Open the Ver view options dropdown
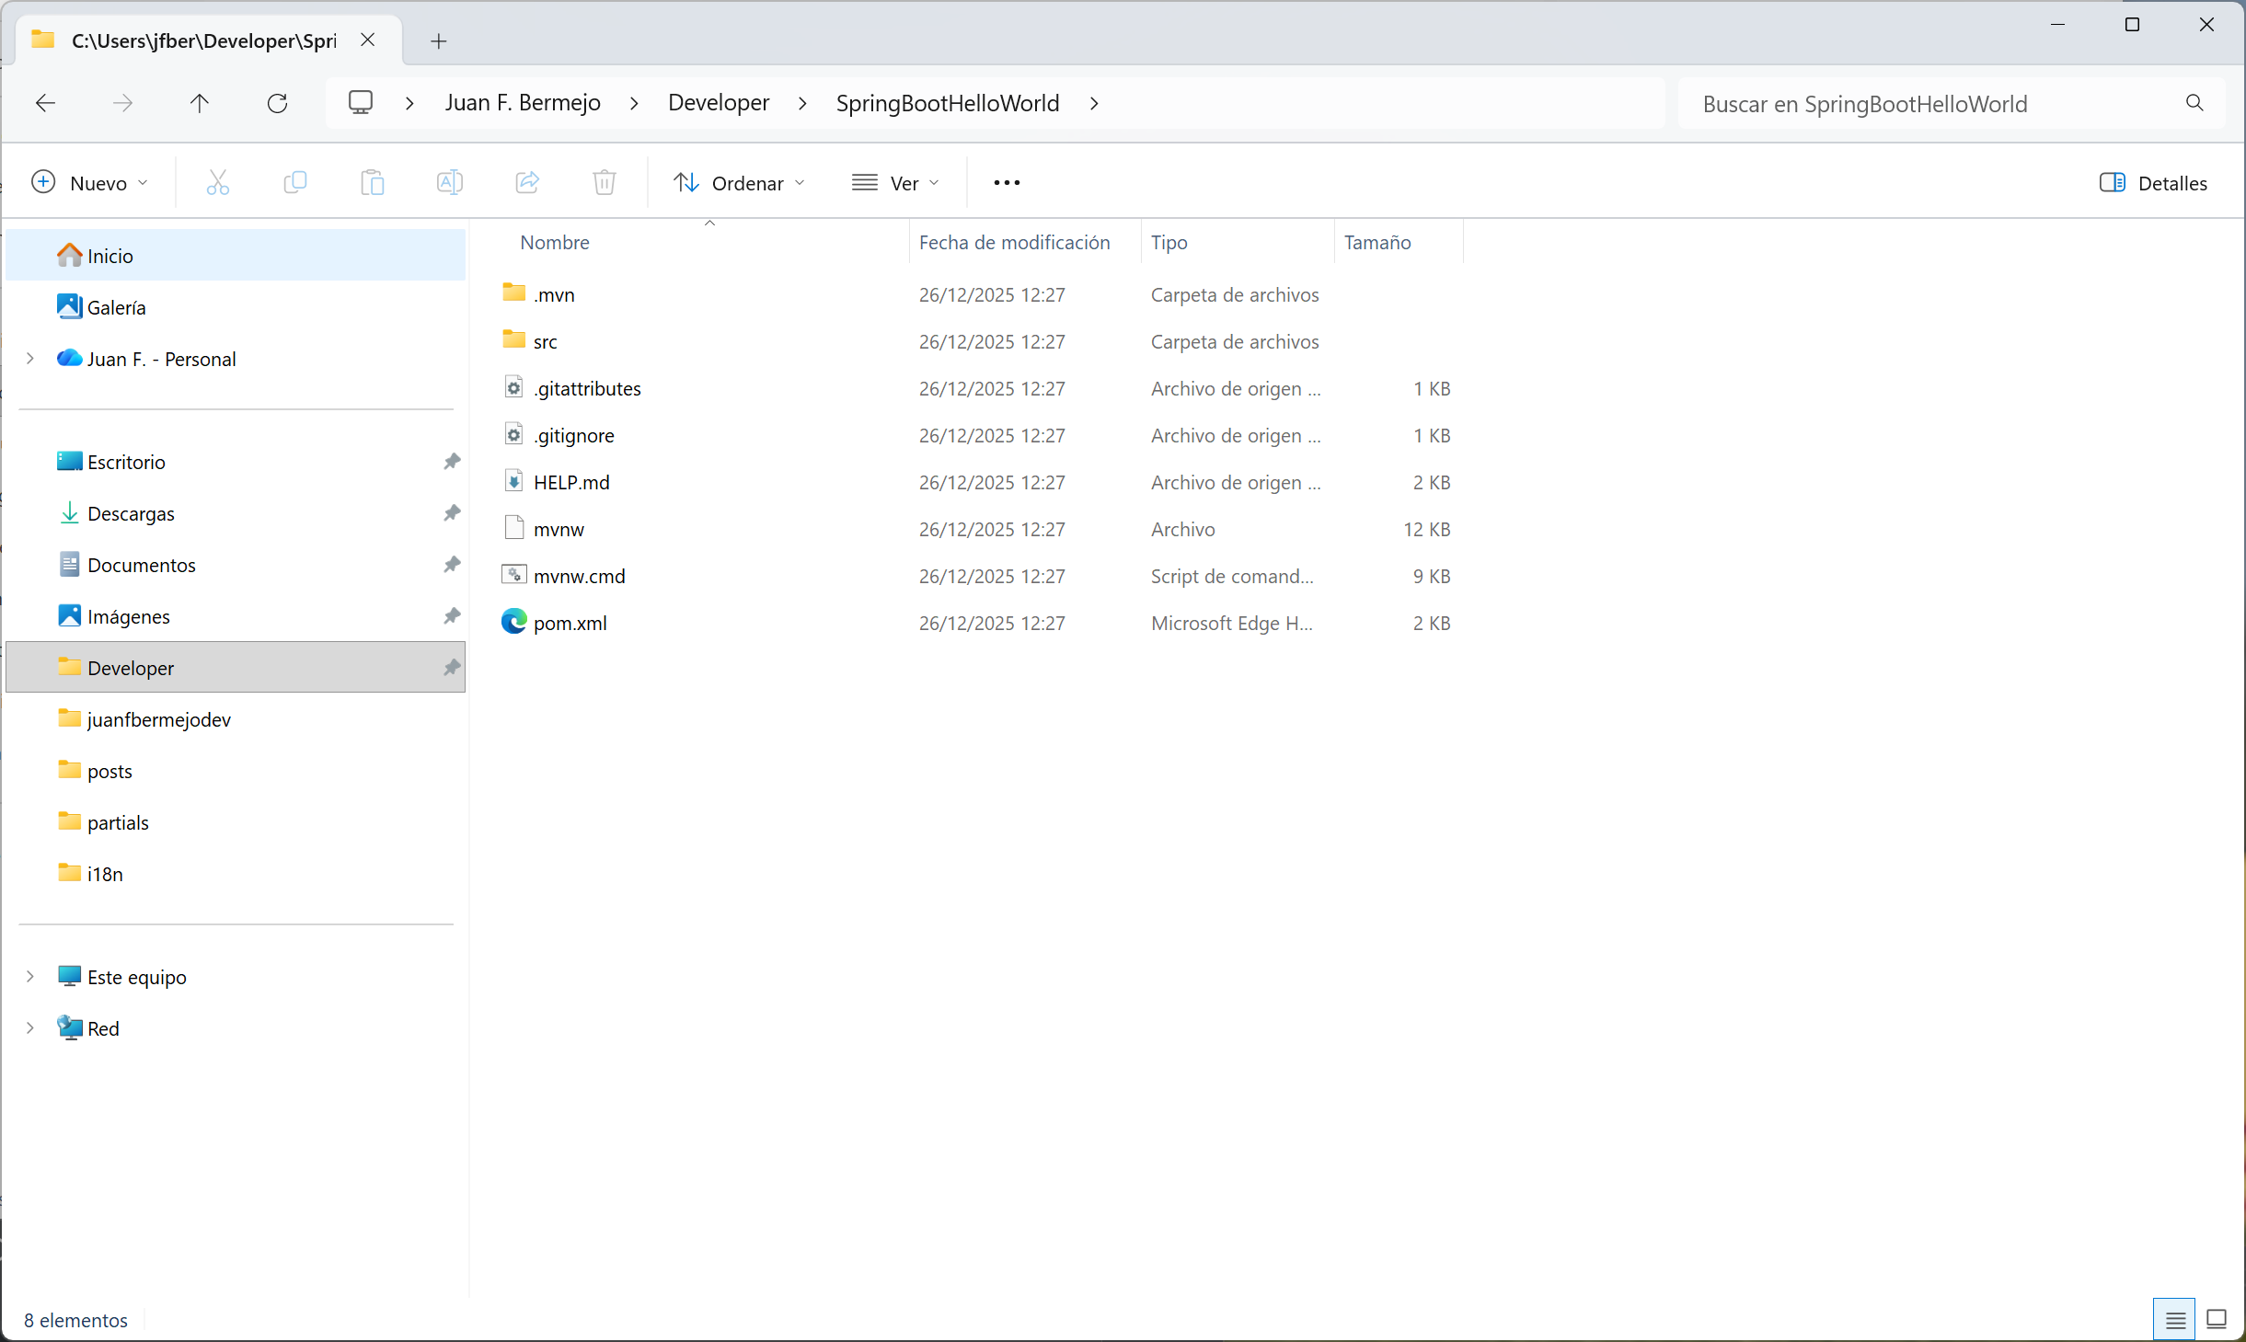Screen dimensions: 2246x1342 pyautogui.click(x=894, y=182)
